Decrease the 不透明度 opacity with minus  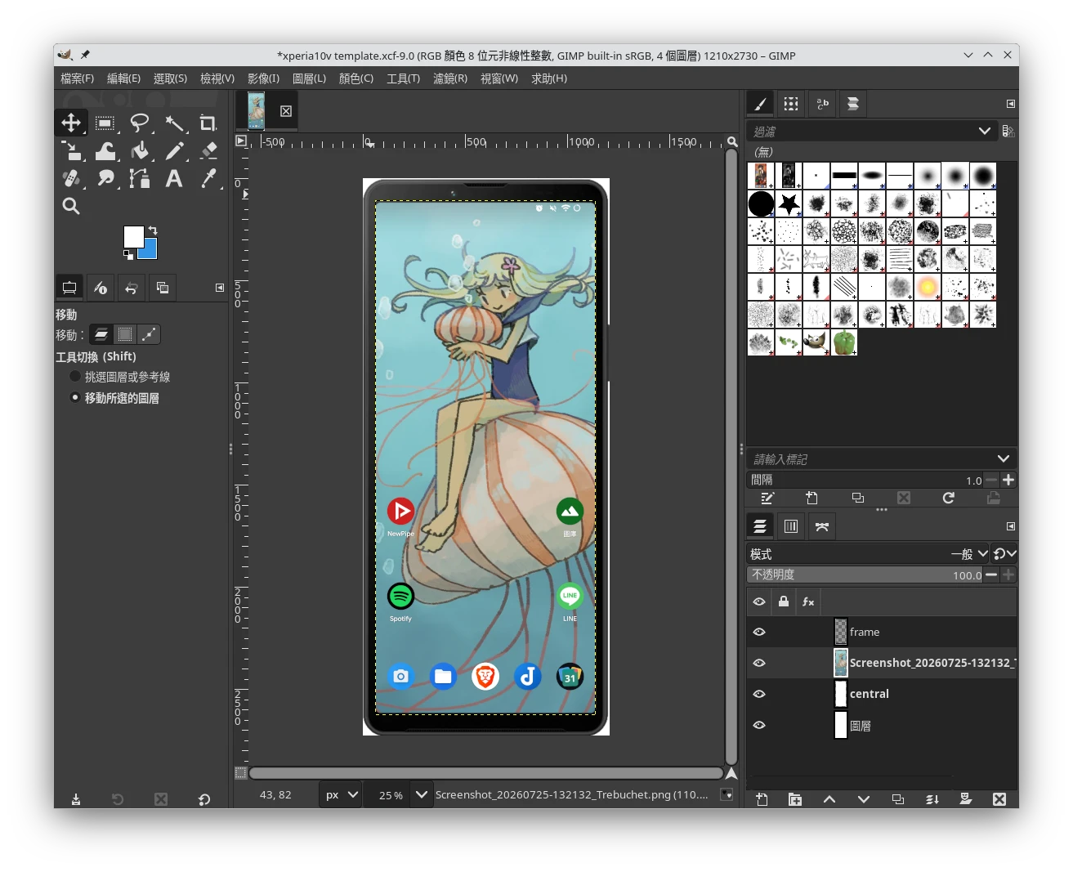click(x=991, y=575)
